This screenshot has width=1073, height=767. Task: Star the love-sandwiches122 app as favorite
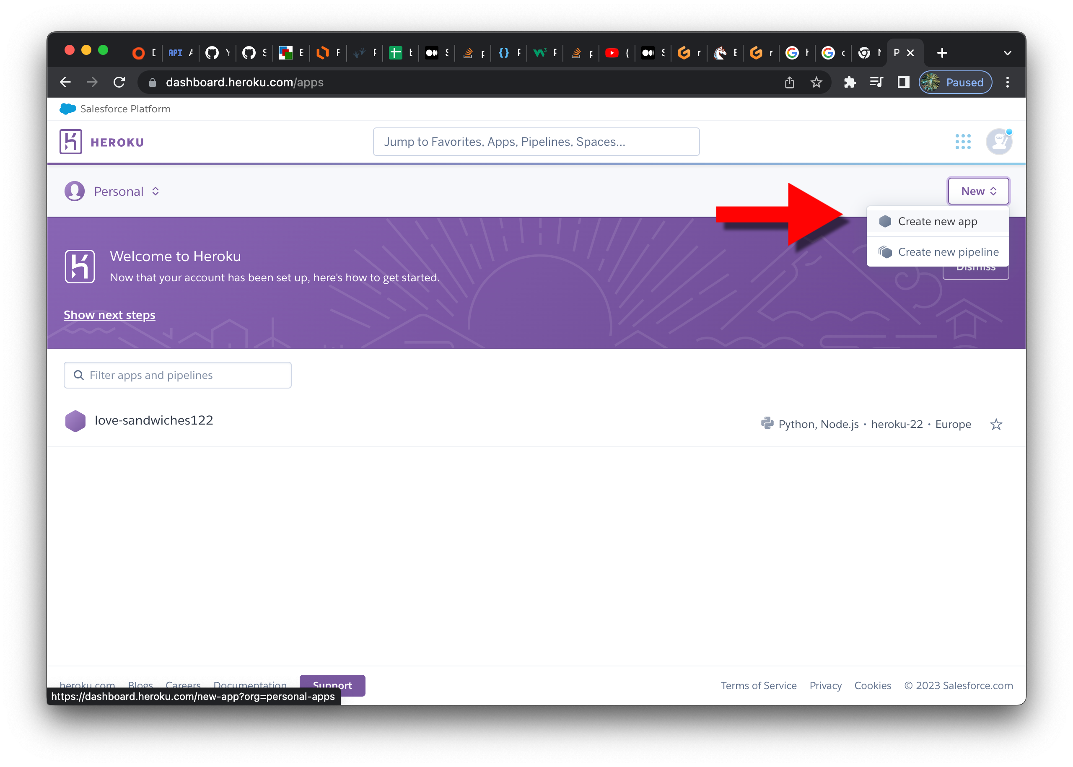[x=995, y=425]
